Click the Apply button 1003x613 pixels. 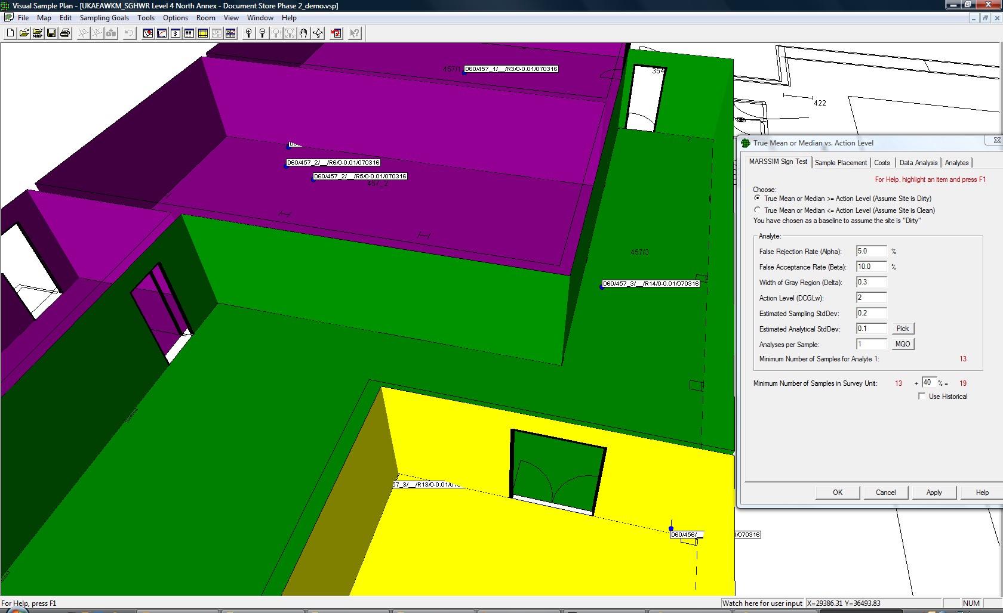(x=934, y=493)
